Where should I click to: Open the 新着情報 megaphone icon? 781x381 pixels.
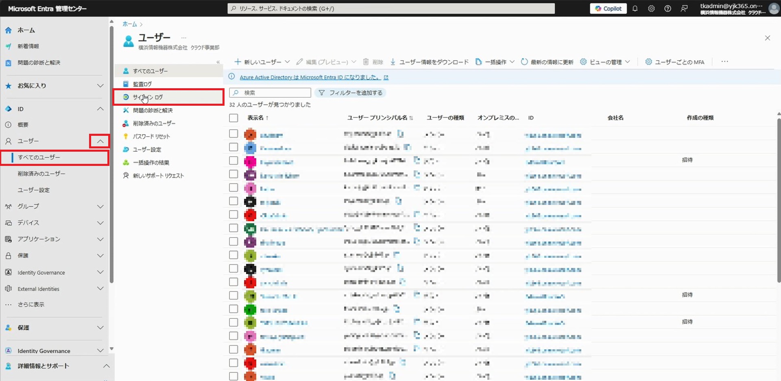pos(8,46)
